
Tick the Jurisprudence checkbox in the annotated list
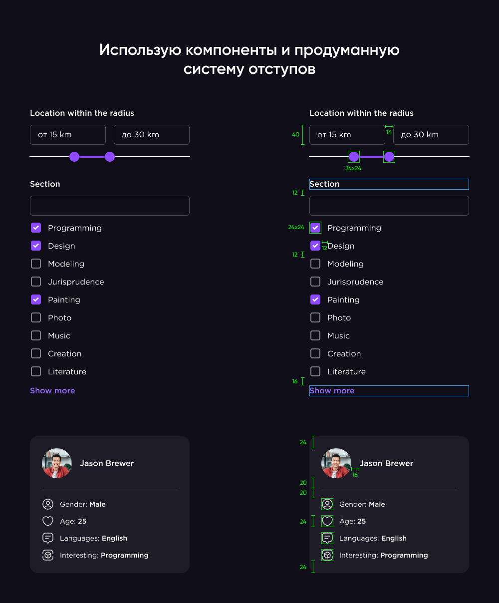pos(315,282)
